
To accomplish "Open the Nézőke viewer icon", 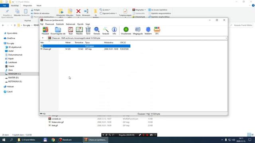I will click(79, 31).
